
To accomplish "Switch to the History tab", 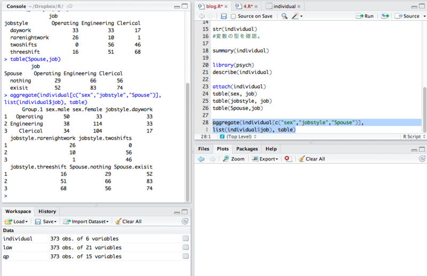I will pos(47,212).
